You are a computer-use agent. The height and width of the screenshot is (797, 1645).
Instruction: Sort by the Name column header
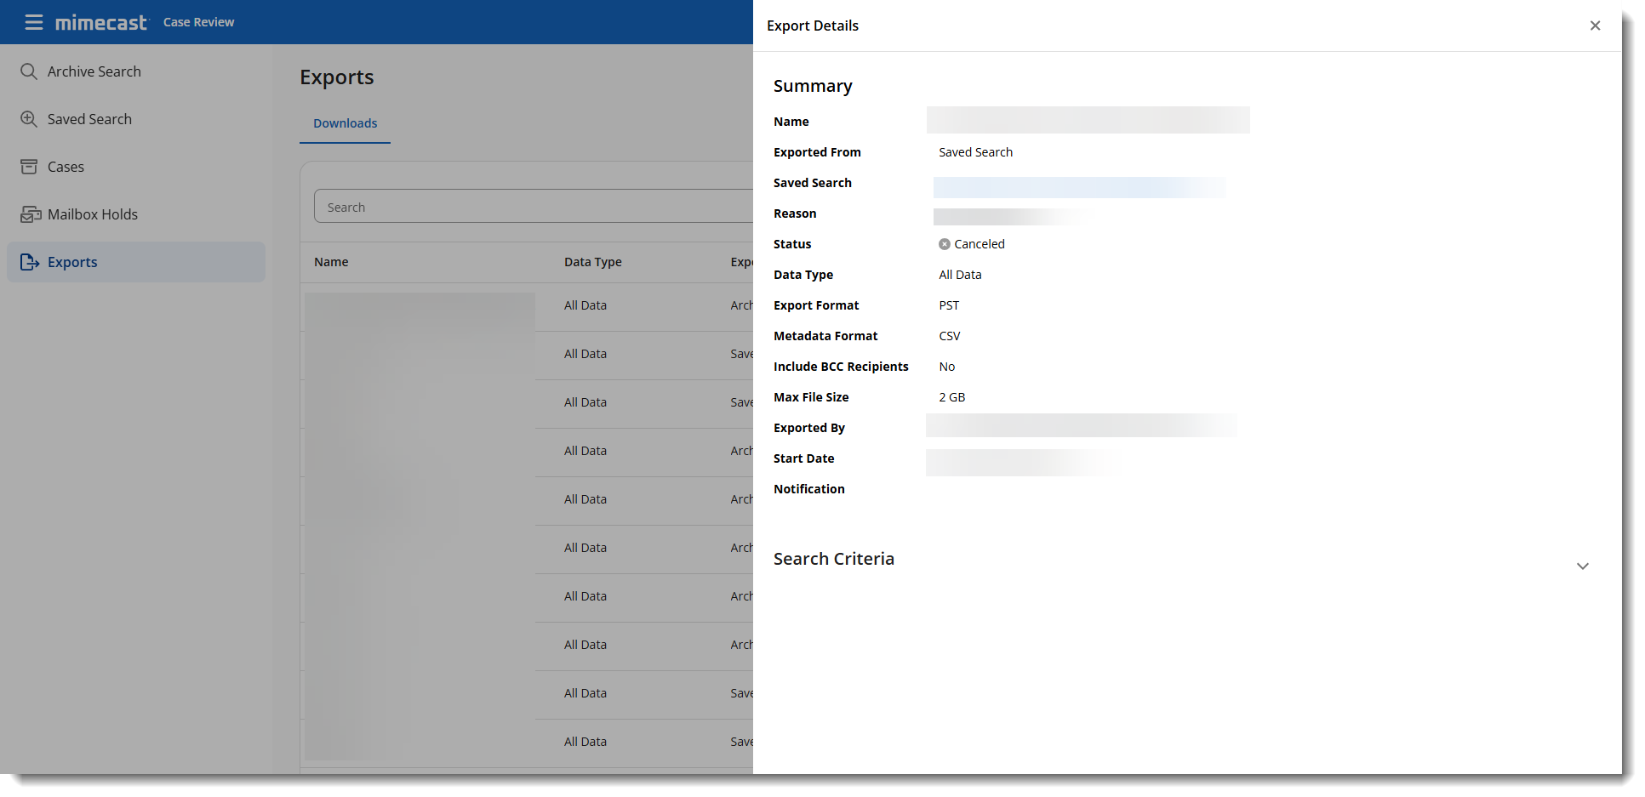[x=331, y=262]
